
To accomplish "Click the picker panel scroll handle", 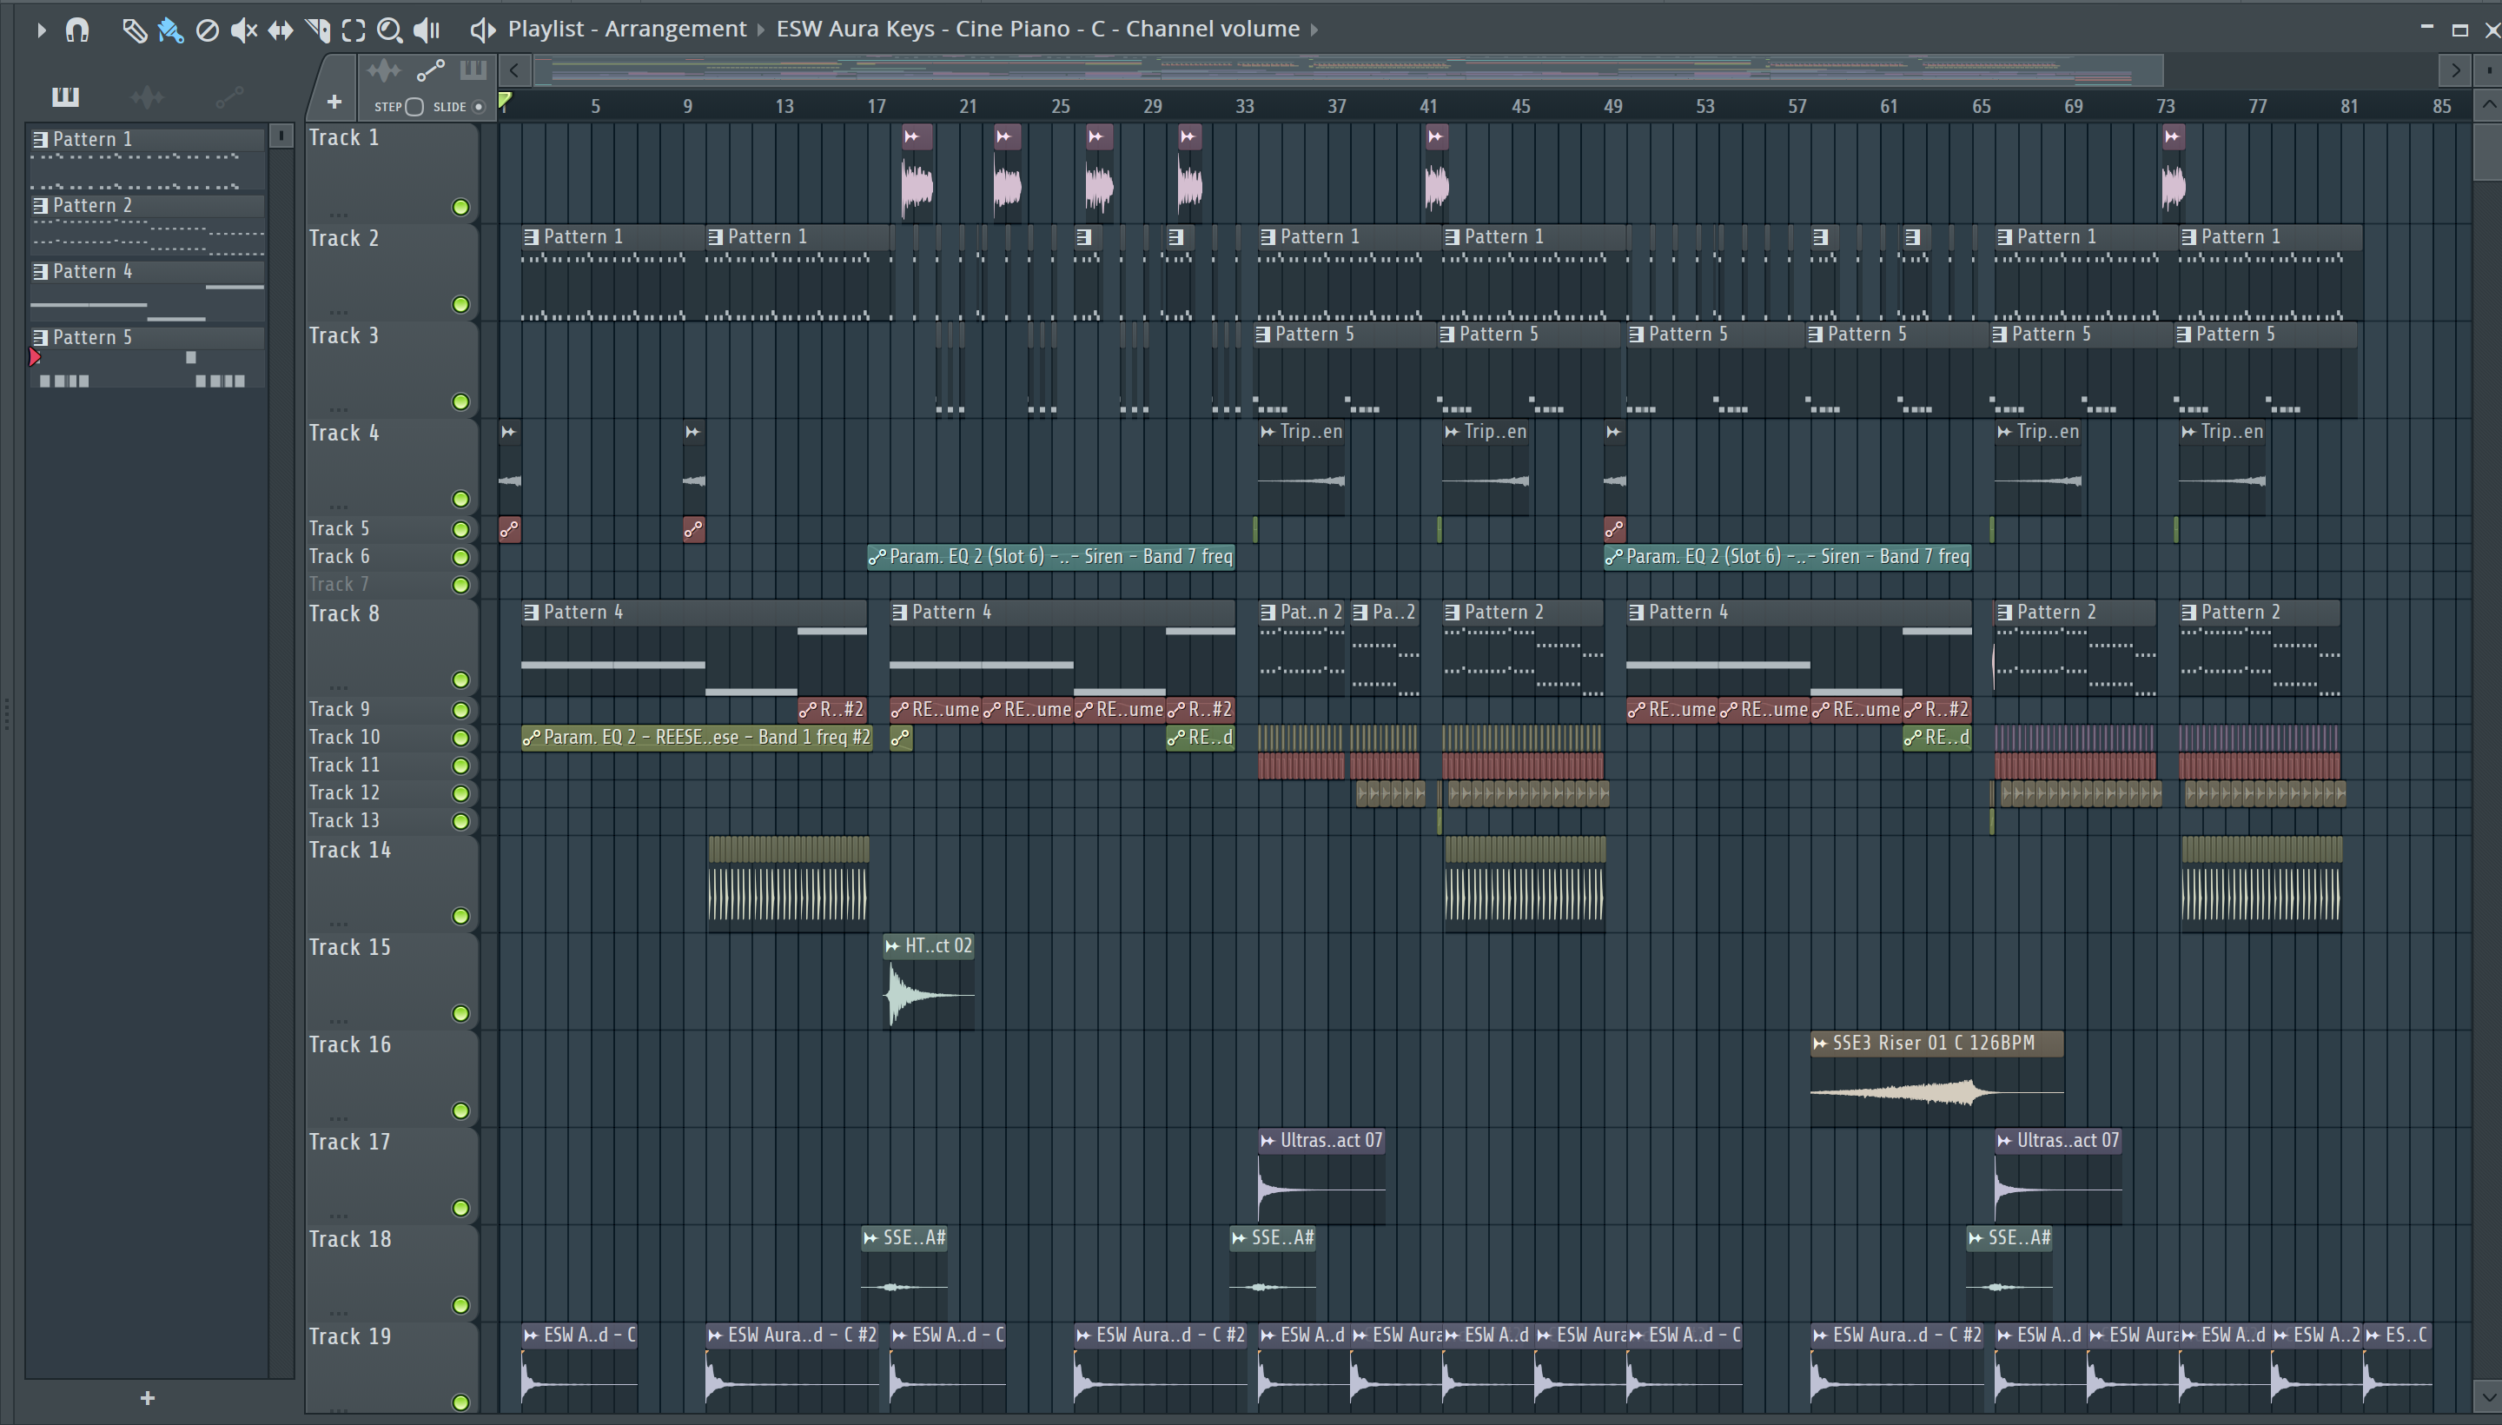I will [281, 136].
